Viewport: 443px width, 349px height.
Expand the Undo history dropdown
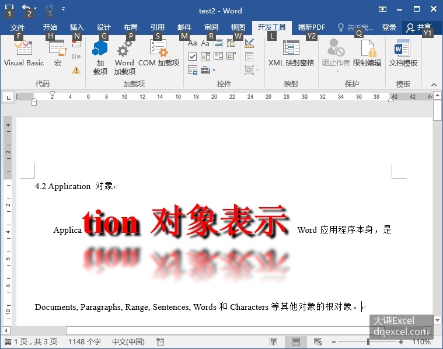[x=36, y=9]
